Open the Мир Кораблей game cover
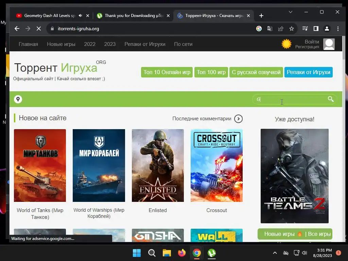This screenshot has width=348, height=261. click(x=99, y=166)
